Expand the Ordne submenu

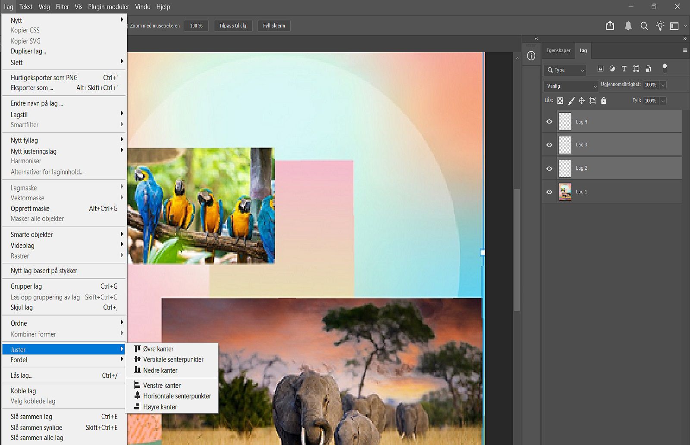pyautogui.click(x=64, y=323)
